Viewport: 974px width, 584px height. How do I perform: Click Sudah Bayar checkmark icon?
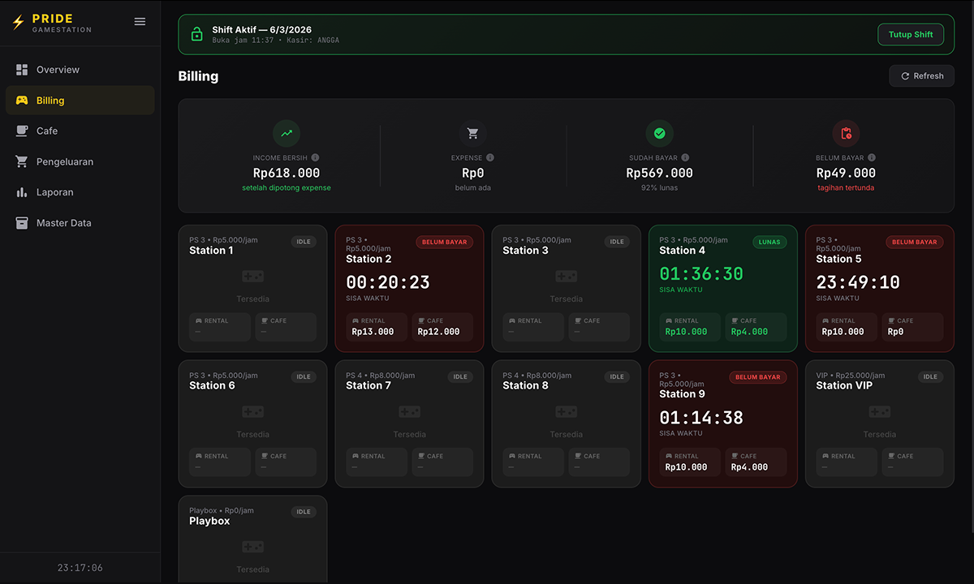click(x=660, y=133)
